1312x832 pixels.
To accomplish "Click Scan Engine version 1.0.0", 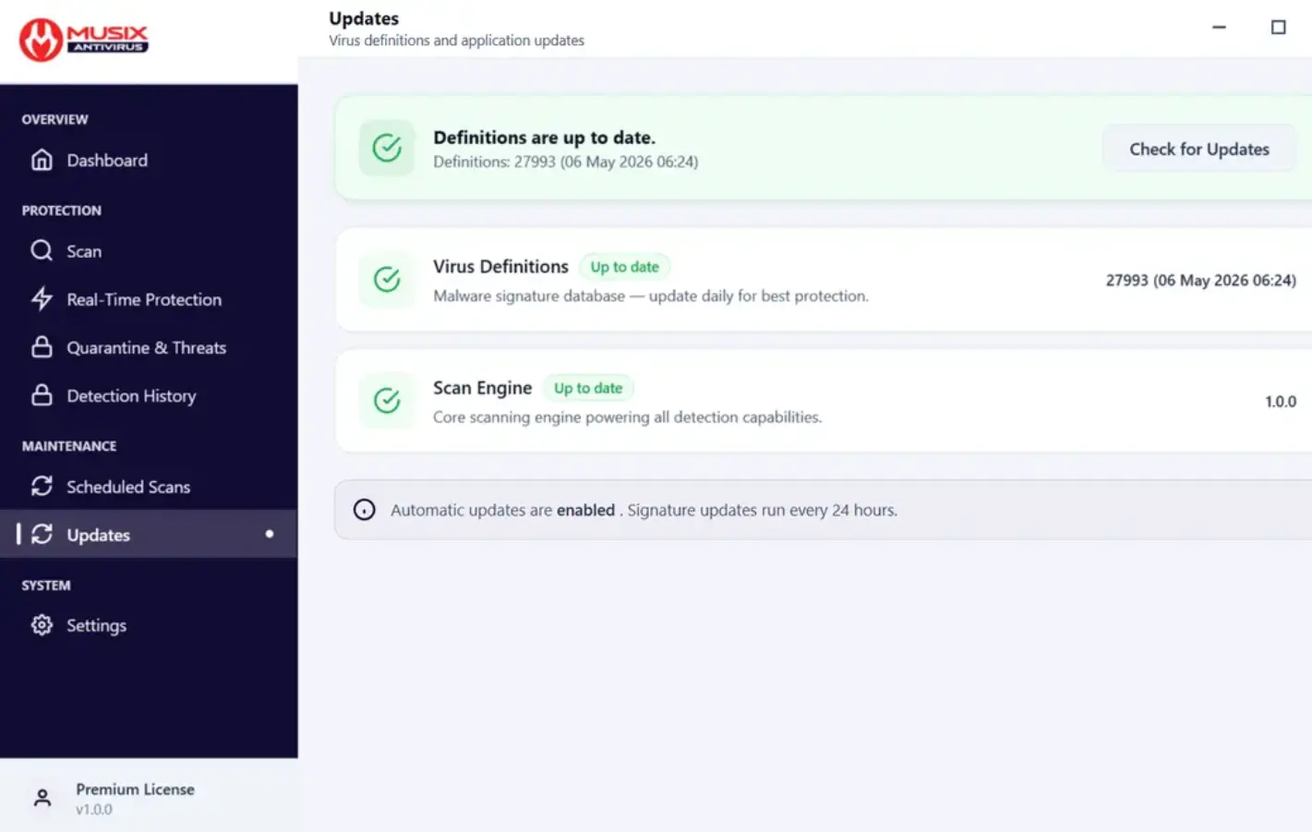I will [x=1280, y=402].
